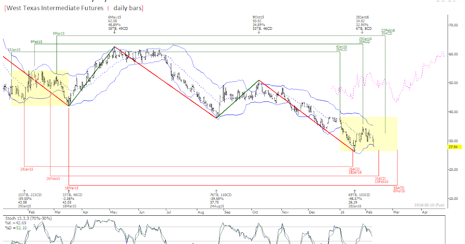Click the %K = 42.69 stochastic readout
The width and height of the screenshot is (465, 244).
pyautogui.click(x=16, y=223)
